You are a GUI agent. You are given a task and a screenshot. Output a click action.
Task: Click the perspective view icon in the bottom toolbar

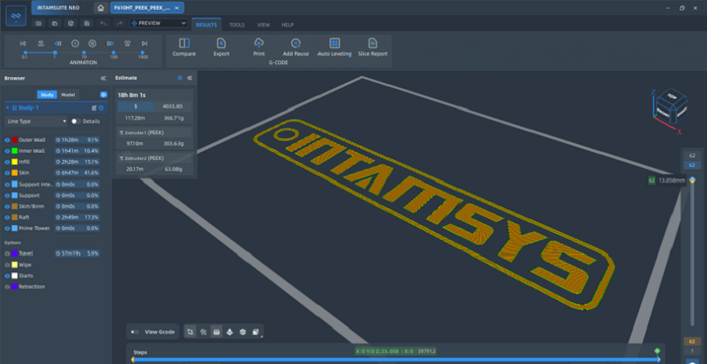pos(230,332)
